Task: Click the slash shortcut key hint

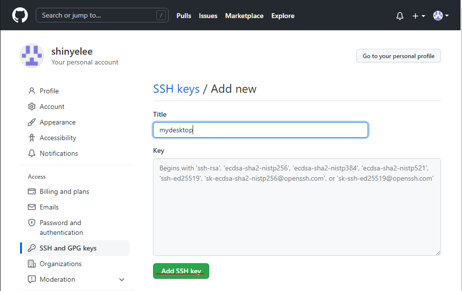Action: [x=161, y=15]
